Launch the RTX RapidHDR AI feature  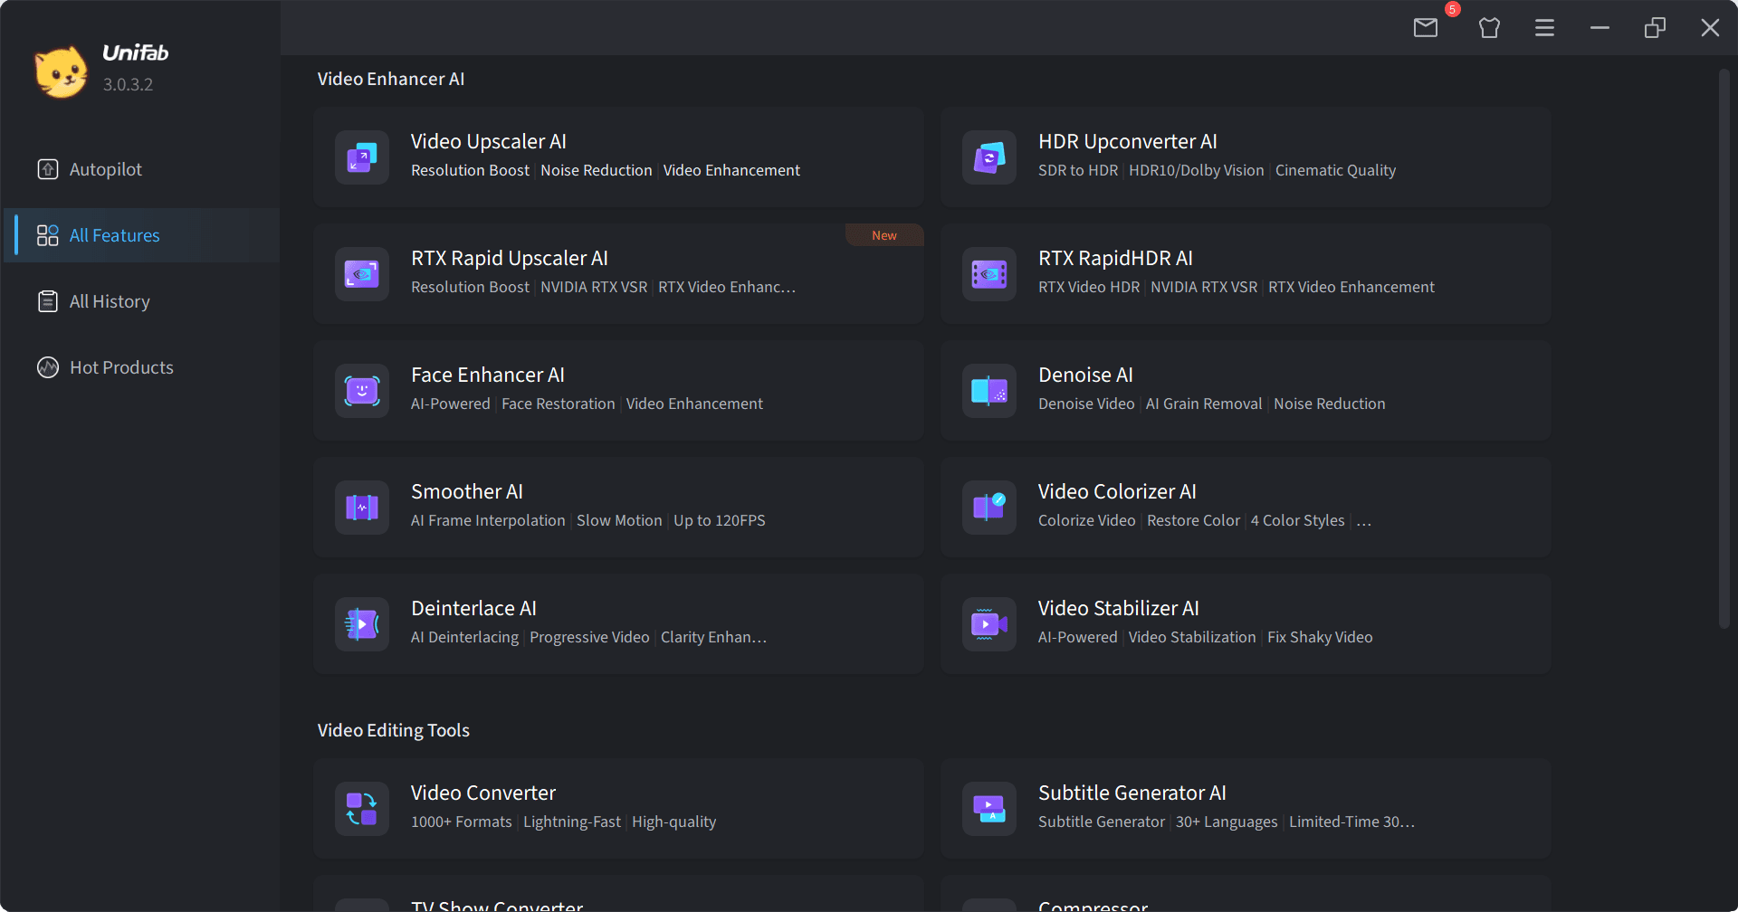coord(1245,273)
